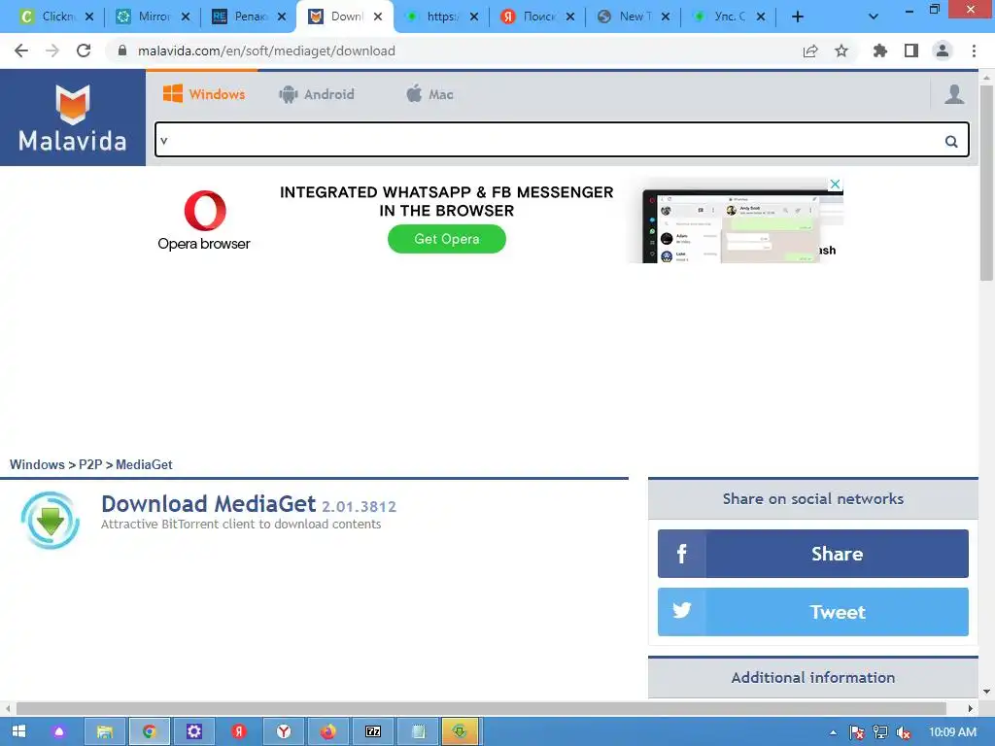Viewport: 995px width, 746px height.
Task: Click the MediaGet download icon
Action: pyautogui.click(x=51, y=521)
